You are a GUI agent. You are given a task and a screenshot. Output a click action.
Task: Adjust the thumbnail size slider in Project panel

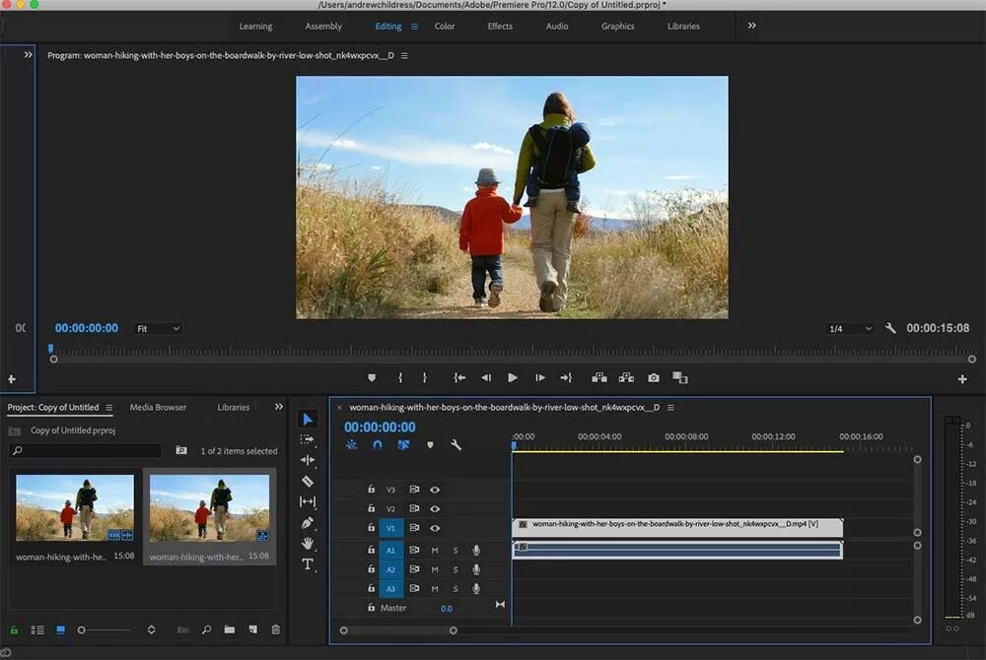(83, 629)
